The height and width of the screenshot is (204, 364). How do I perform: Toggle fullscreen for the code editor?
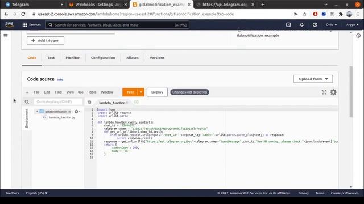point(324,92)
